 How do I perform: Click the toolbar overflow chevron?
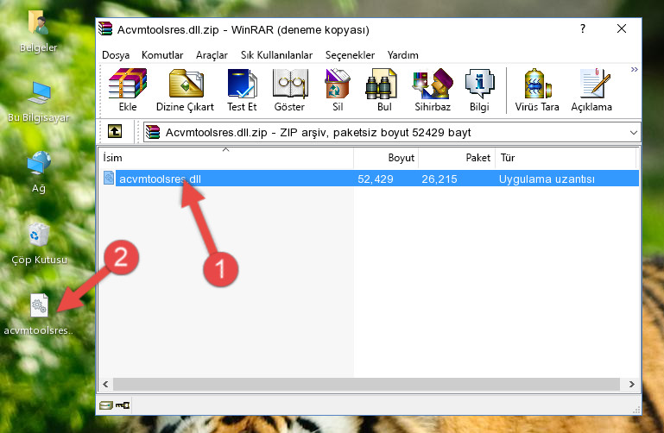click(634, 69)
